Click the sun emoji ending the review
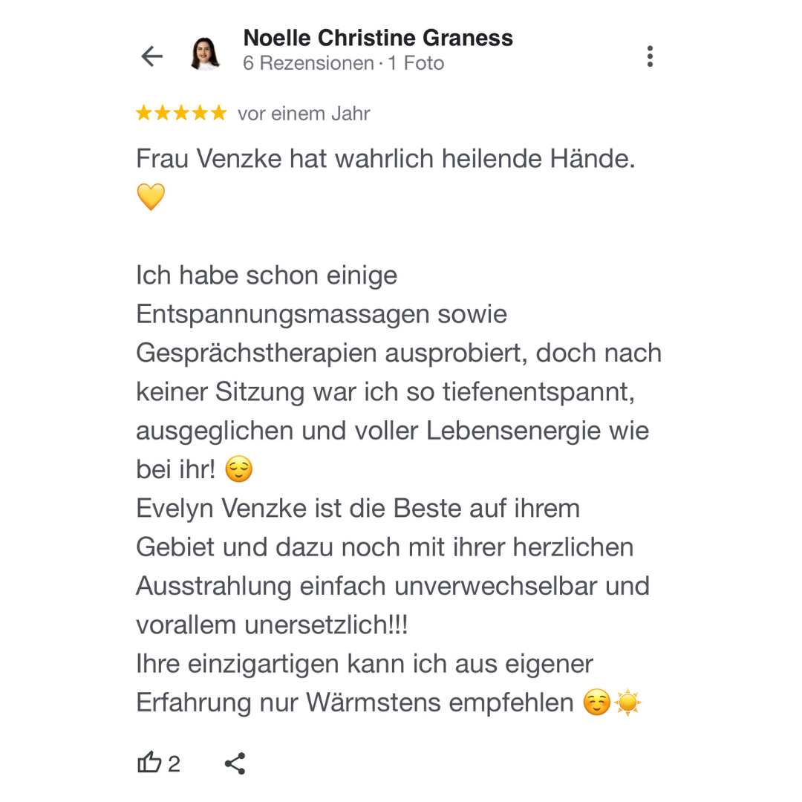The image size is (802, 802). [x=627, y=702]
